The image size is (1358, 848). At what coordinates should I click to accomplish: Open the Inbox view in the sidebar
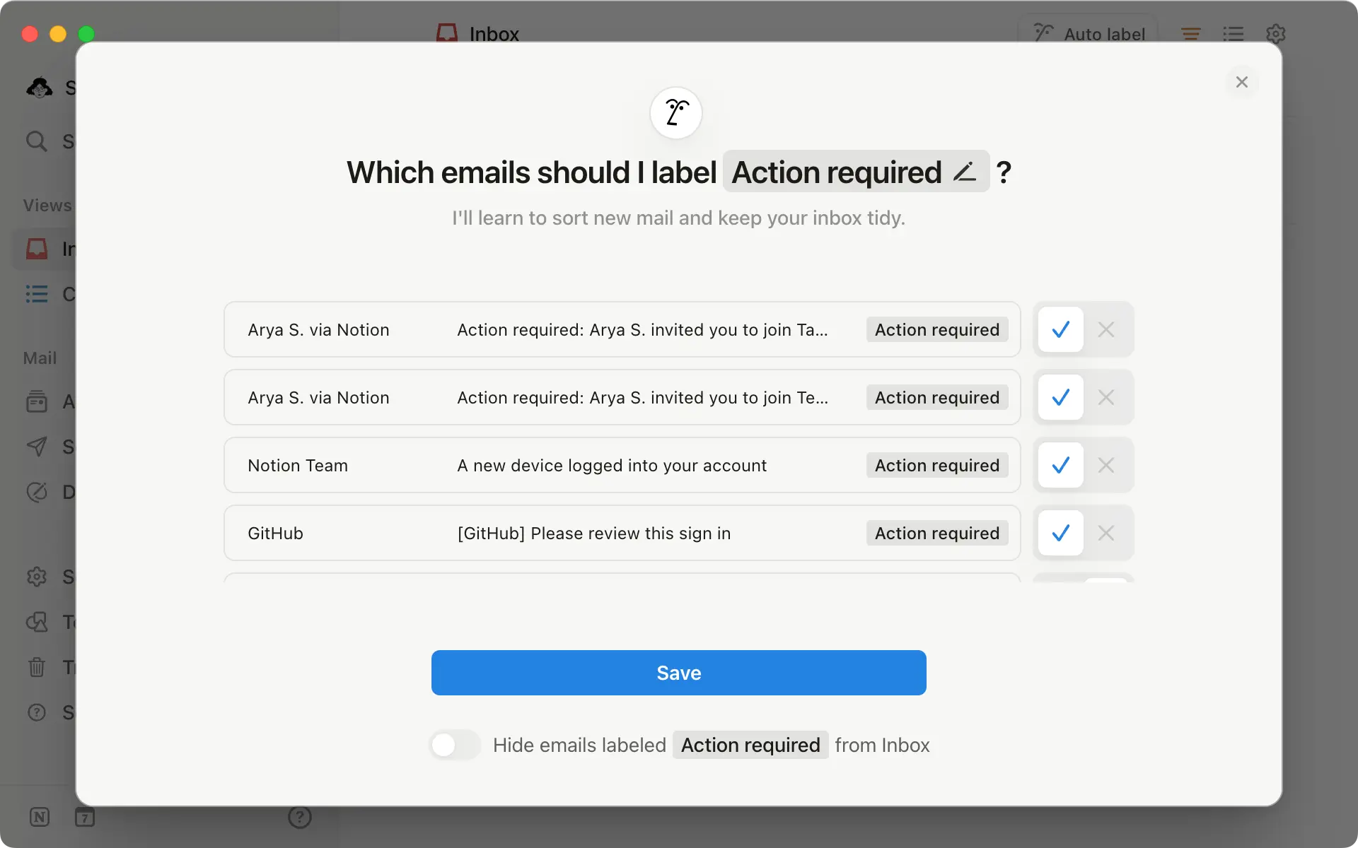[37, 249]
